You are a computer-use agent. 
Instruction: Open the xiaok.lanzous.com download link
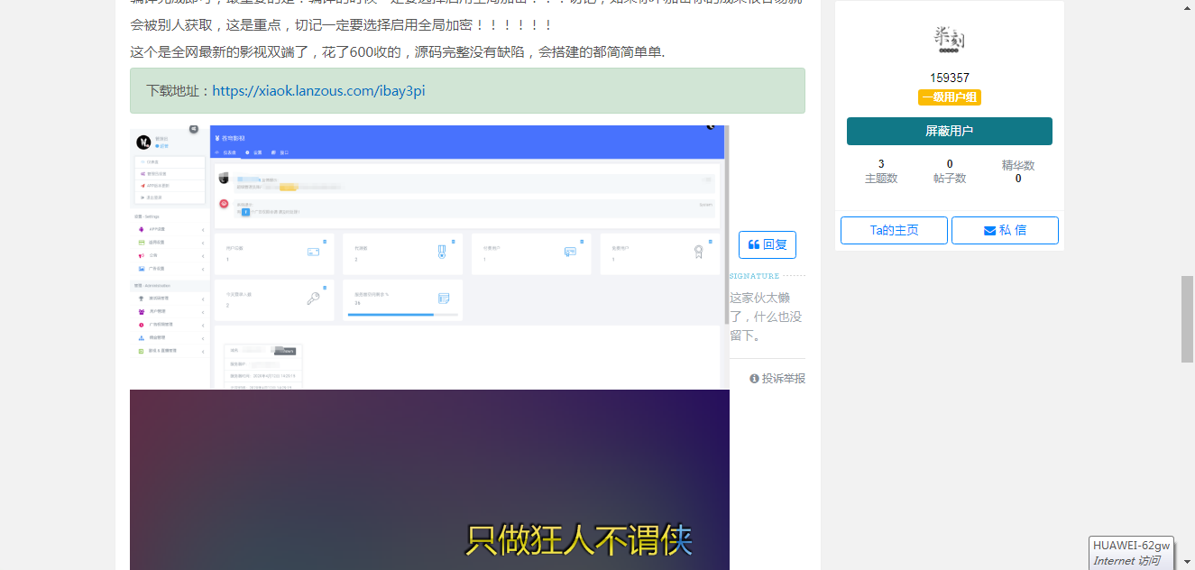tap(318, 91)
